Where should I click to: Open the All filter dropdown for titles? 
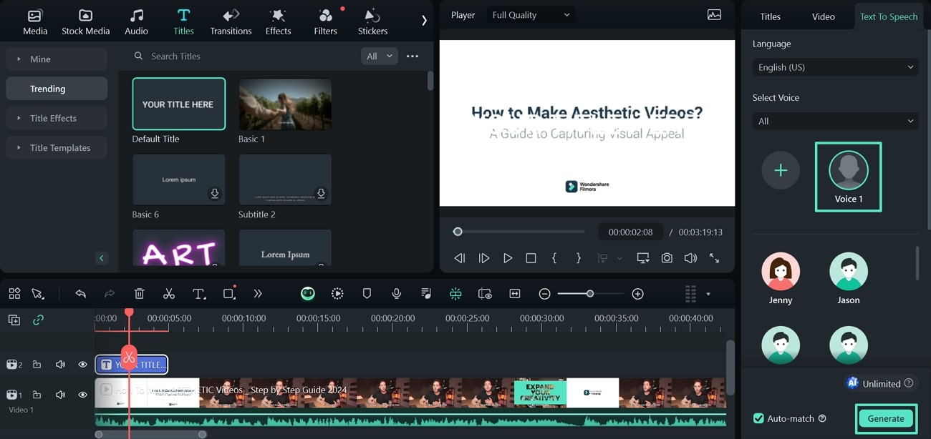click(379, 56)
